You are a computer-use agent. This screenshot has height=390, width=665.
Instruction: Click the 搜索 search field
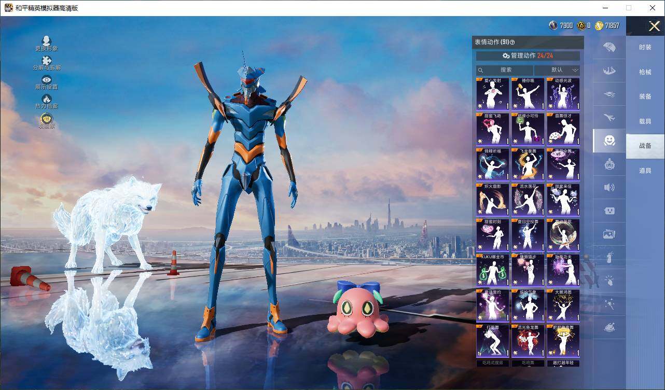pos(505,70)
